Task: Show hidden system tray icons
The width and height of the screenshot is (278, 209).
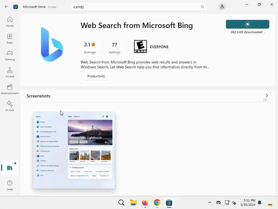Action: click(x=210, y=202)
